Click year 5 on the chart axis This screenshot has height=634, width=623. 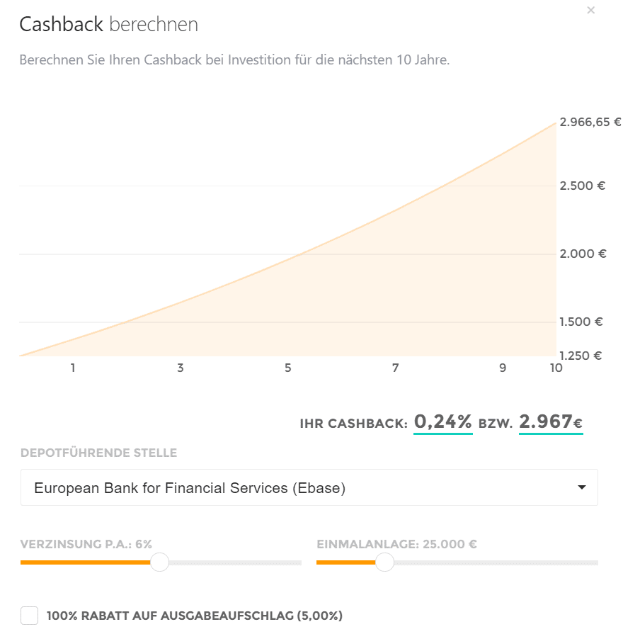288,368
